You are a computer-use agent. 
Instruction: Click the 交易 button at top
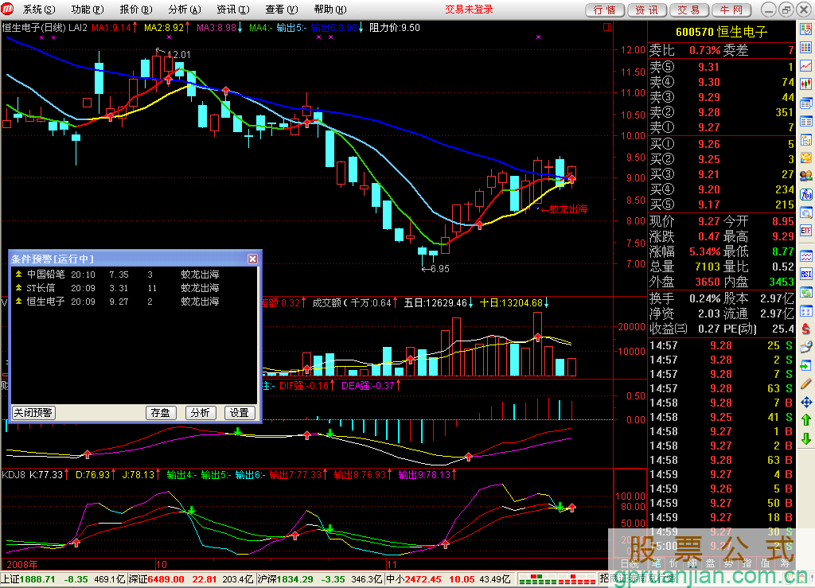[689, 10]
